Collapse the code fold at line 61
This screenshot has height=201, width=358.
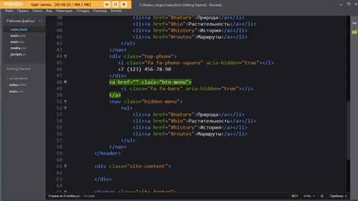coord(65,166)
